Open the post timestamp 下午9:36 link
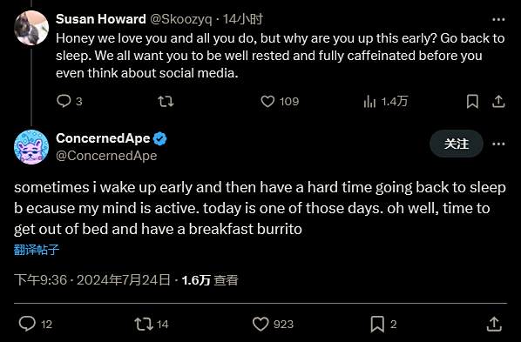This screenshot has width=521, height=342. coord(41,280)
